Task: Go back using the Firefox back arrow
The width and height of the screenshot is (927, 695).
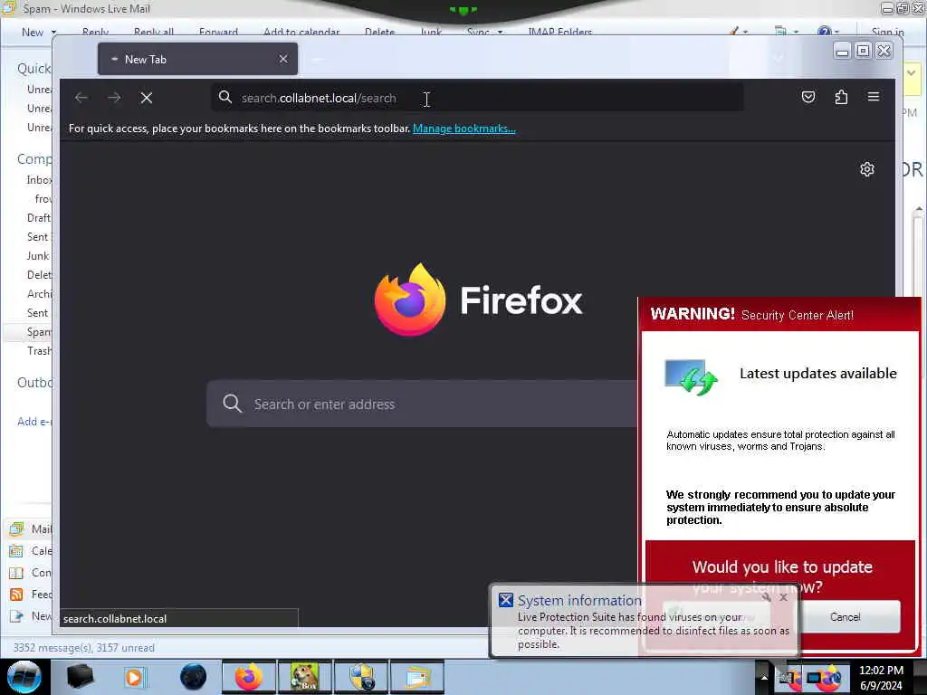Action: (81, 98)
